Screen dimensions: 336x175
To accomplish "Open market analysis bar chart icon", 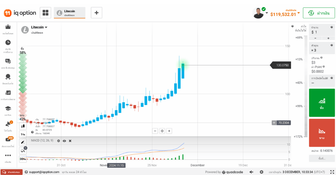I will click(x=8, y=93).
